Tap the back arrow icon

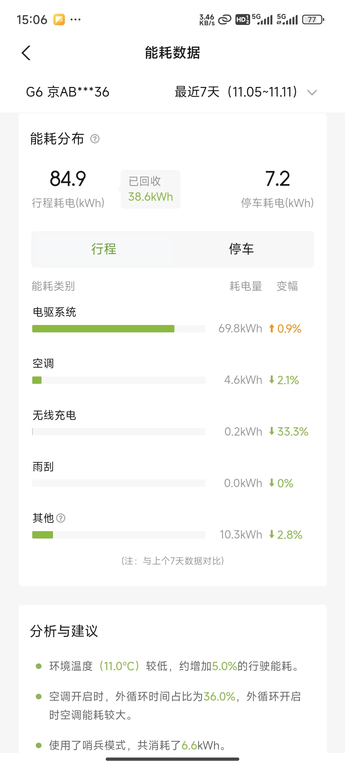26,53
